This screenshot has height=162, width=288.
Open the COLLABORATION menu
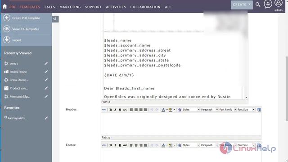[x=145, y=7]
